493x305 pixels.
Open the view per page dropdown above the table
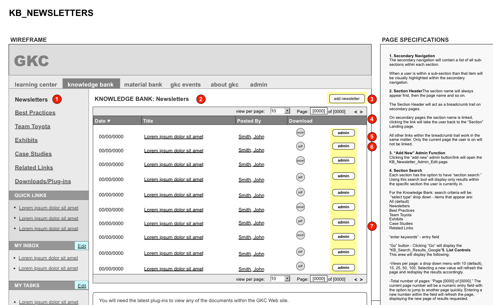click(x=280, y=111)
